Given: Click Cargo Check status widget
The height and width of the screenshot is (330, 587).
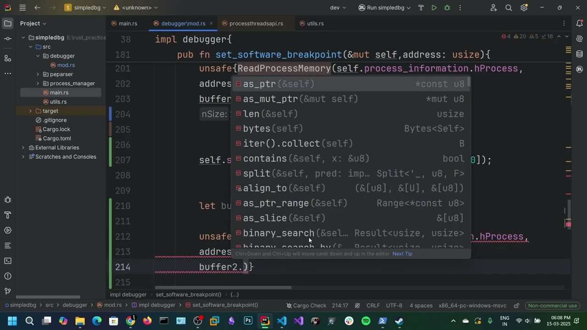Looking at the screenshot, I should 306,305.
